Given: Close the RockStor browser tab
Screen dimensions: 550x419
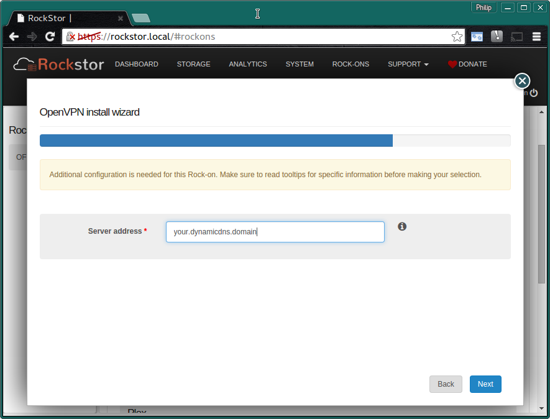Looking at the screenshot, I should coord(121,18).
